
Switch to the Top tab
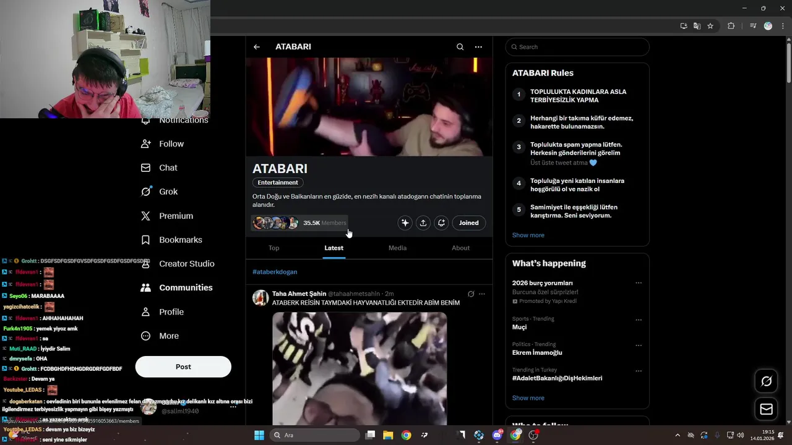coord(273,248)
